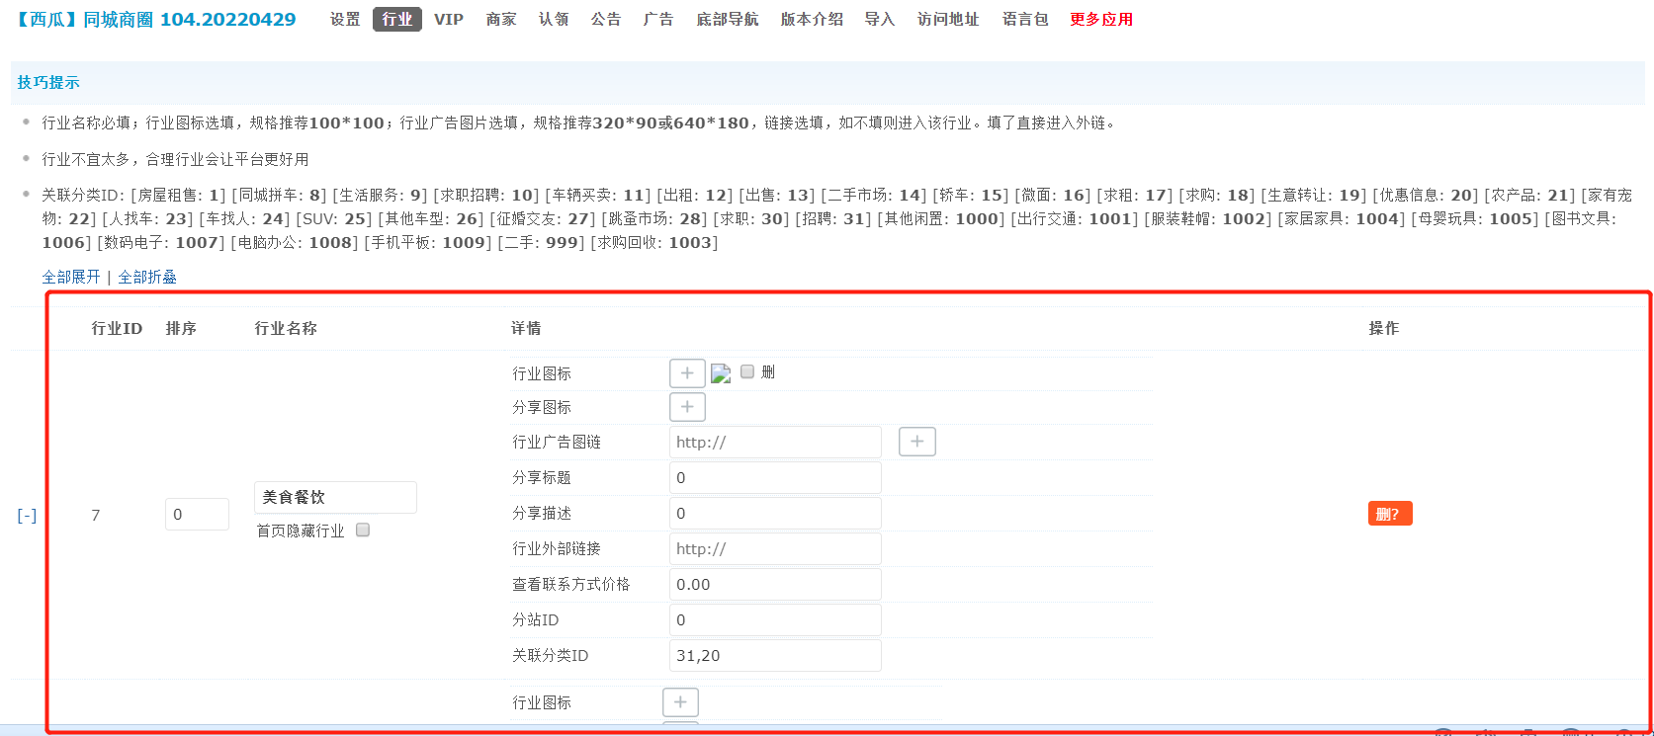Click the 关联分类ID label

click(551, 655)
